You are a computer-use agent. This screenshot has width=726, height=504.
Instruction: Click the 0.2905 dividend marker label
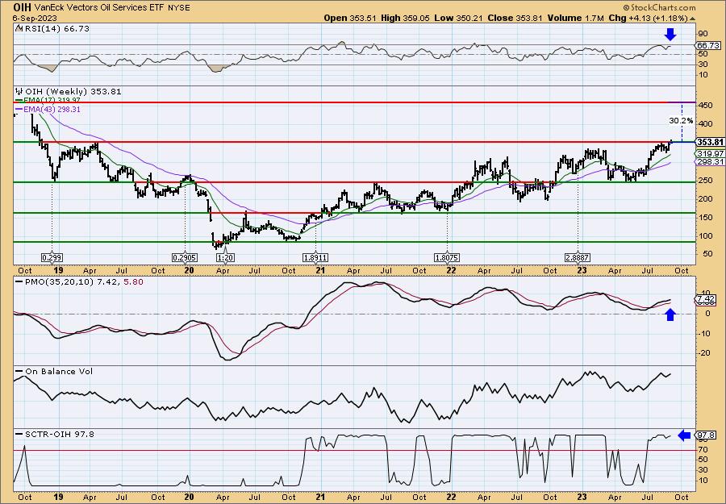point(185,257)
